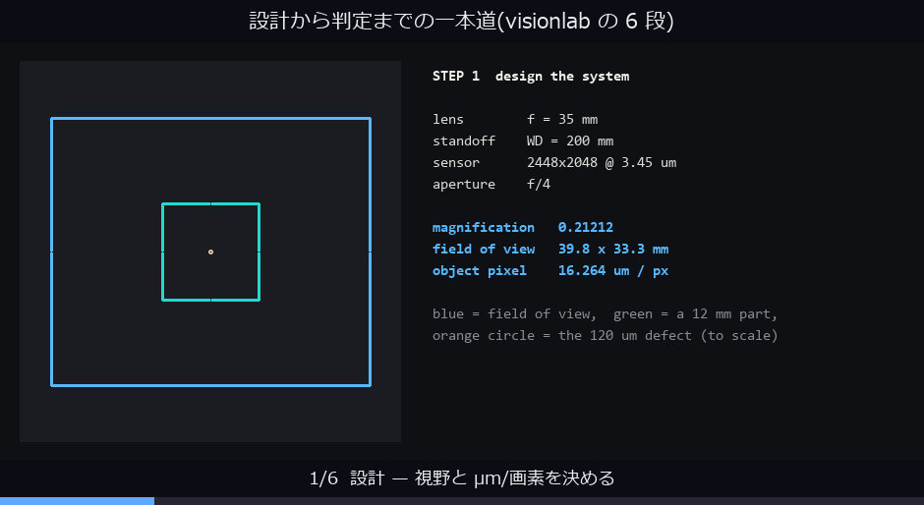Click the 'lens' label

click(x=448, y=119)
